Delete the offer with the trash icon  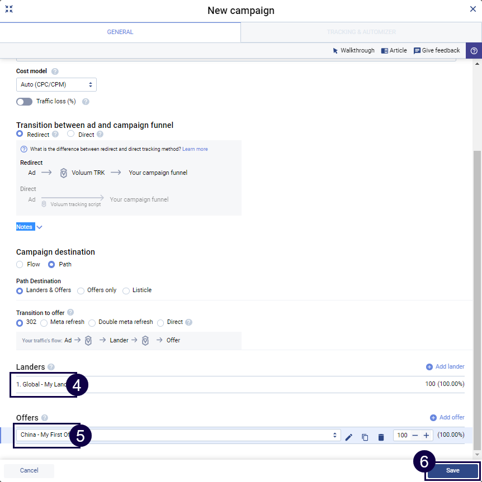[x=381, y=437]
